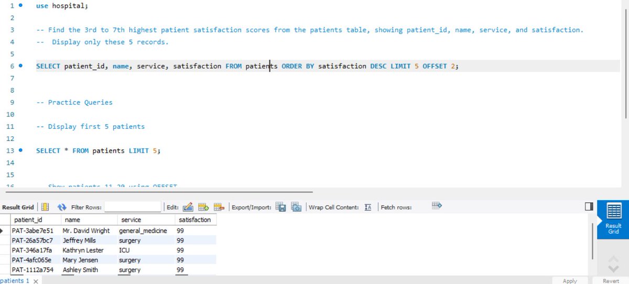The image size is (629, 284).
Task: Click the statement marker dot on line 1
Action: click(x=20, y=5)
